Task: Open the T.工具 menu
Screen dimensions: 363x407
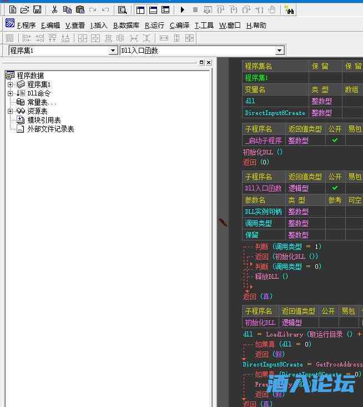Action: coord(204,26)
